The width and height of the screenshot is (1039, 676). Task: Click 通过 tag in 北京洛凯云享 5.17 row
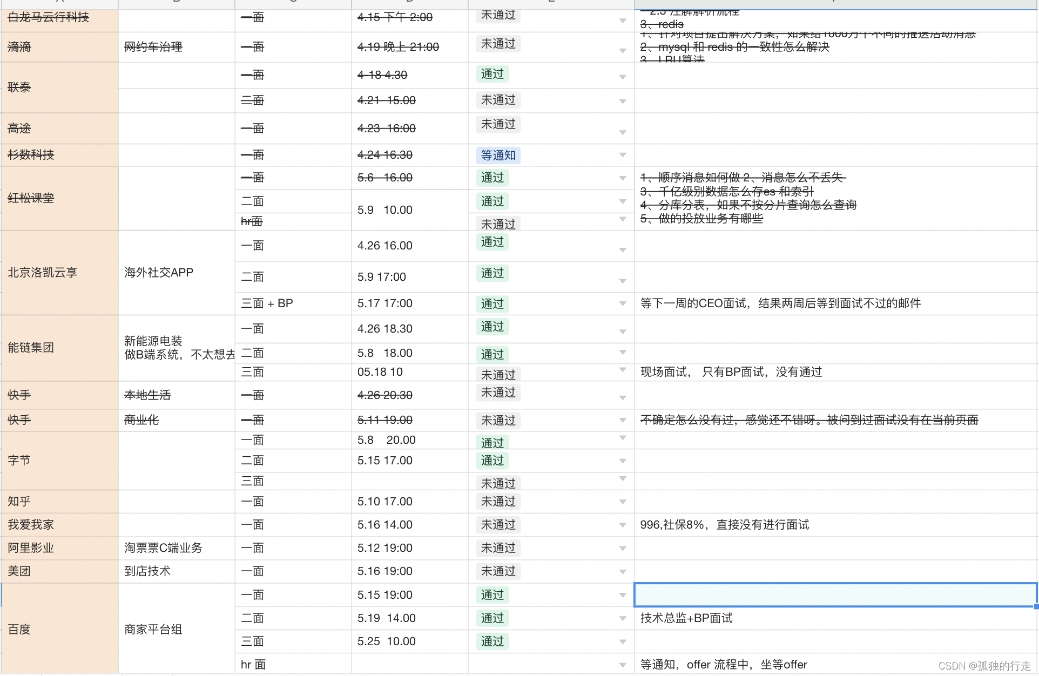492,304
